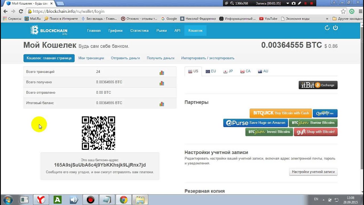Open Рынки nav menu item
Screen dimensions: 364x205
(162, 30)
